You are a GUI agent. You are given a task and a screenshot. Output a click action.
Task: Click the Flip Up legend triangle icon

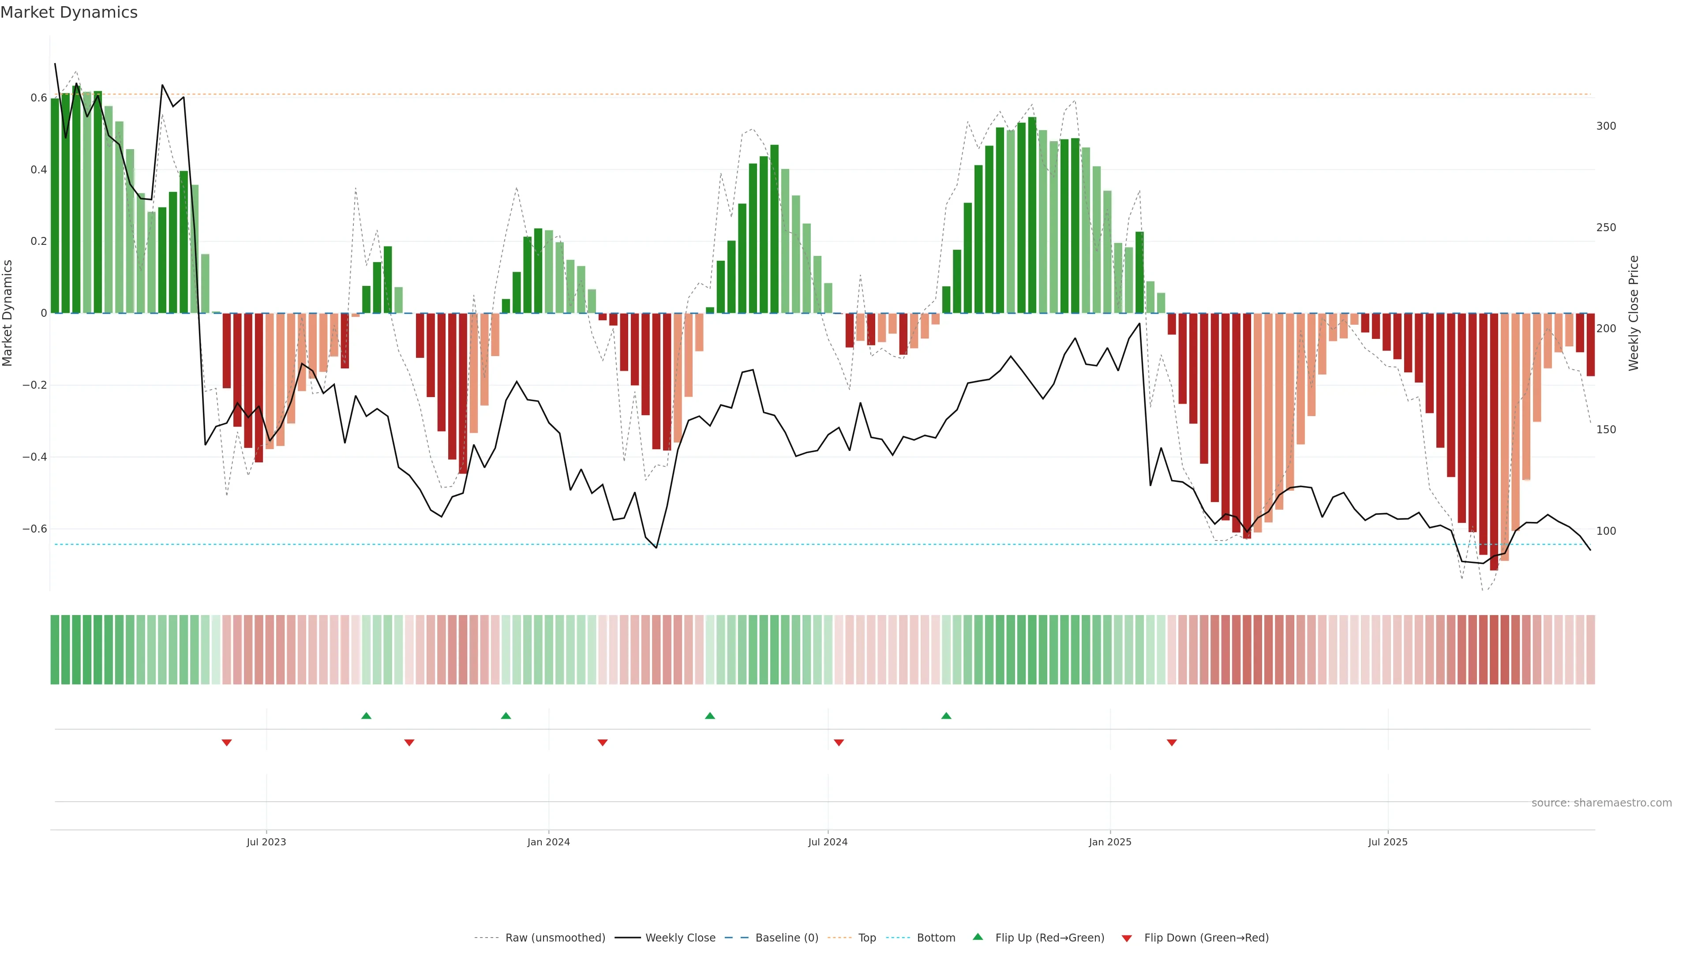point(978,937)
